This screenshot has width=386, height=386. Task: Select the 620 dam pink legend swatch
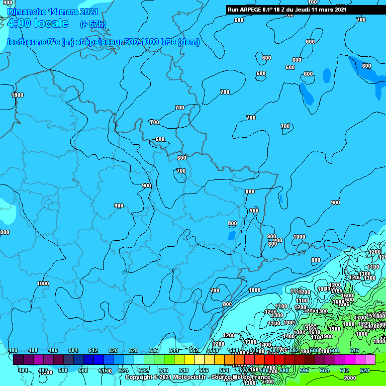[370, 359]
